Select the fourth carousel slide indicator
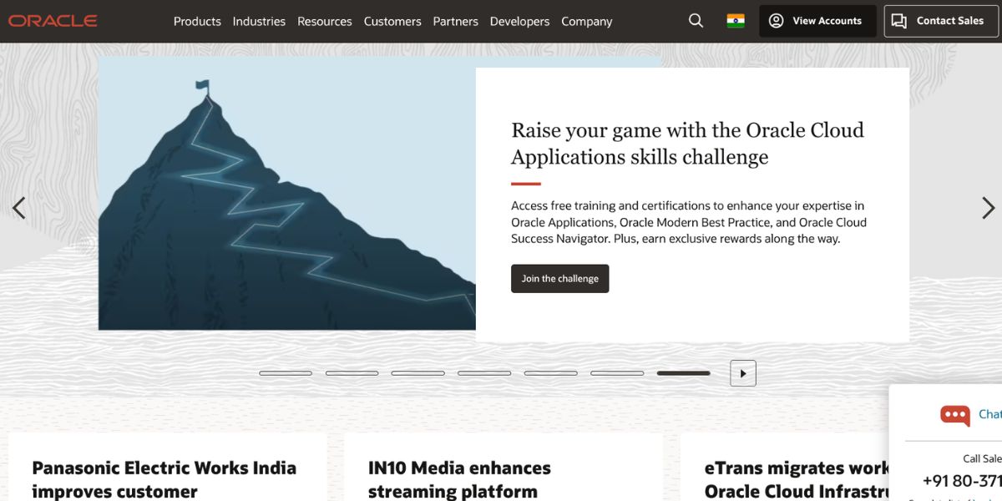The width and height of the screenshot is (1002, 501). 484,373
